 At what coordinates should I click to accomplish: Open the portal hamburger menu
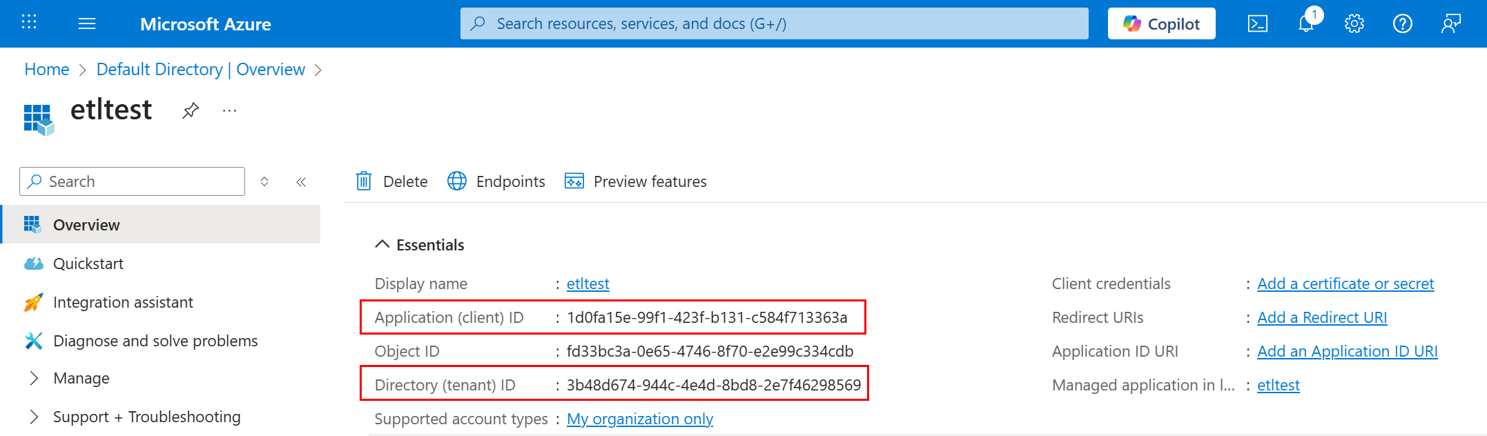pos(87,24)
